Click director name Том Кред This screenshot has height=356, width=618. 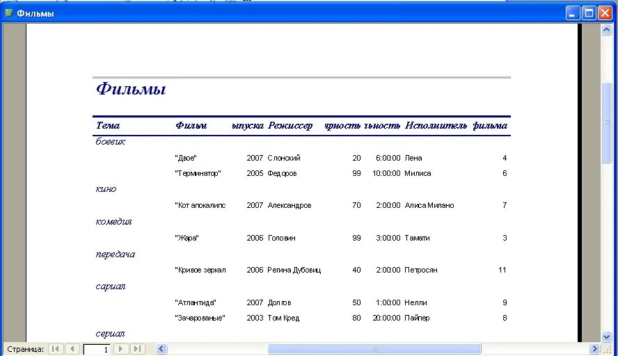click(283, 318)
